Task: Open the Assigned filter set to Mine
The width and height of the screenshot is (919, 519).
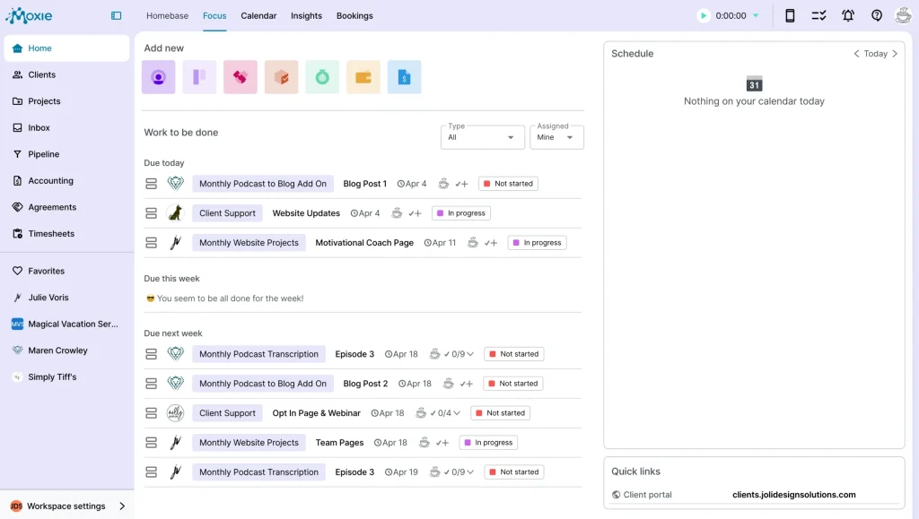Action: [556, 137]
